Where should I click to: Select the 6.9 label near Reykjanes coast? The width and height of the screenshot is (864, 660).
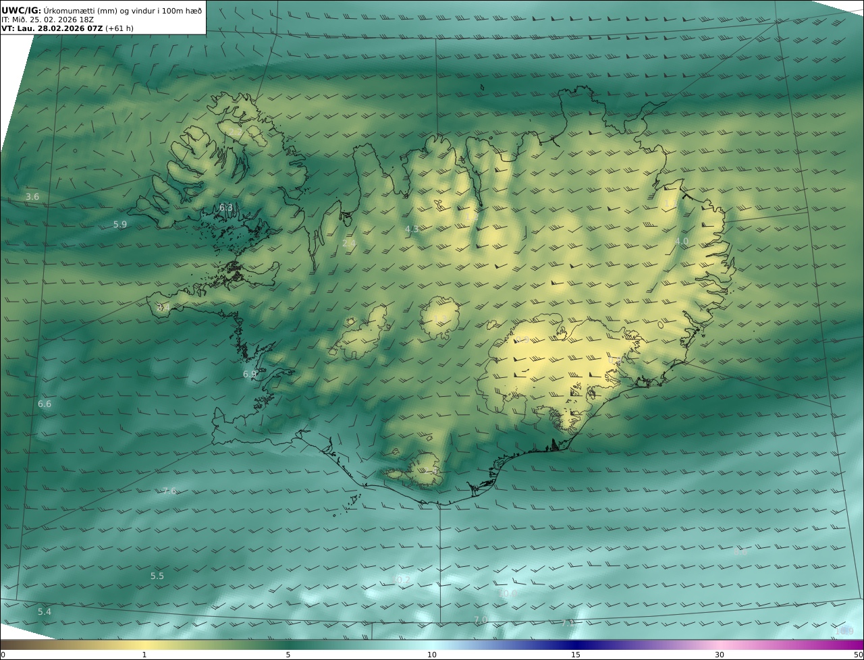pyautogui.click(x=250, y=375)
